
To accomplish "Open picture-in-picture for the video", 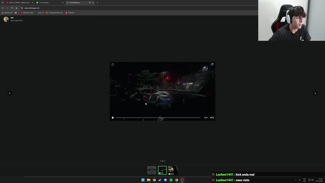I will [212, 65].
